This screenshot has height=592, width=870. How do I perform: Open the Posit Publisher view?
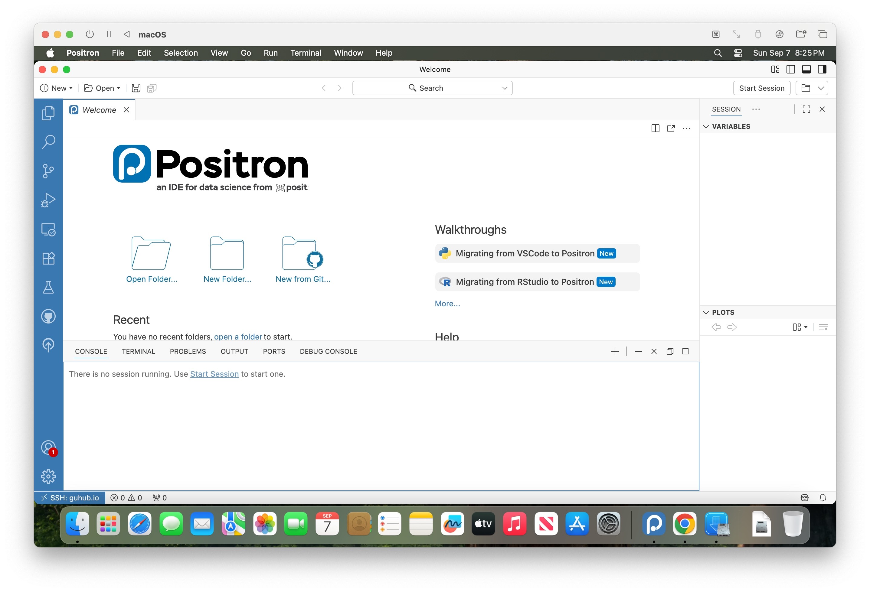tap(48, 345)
